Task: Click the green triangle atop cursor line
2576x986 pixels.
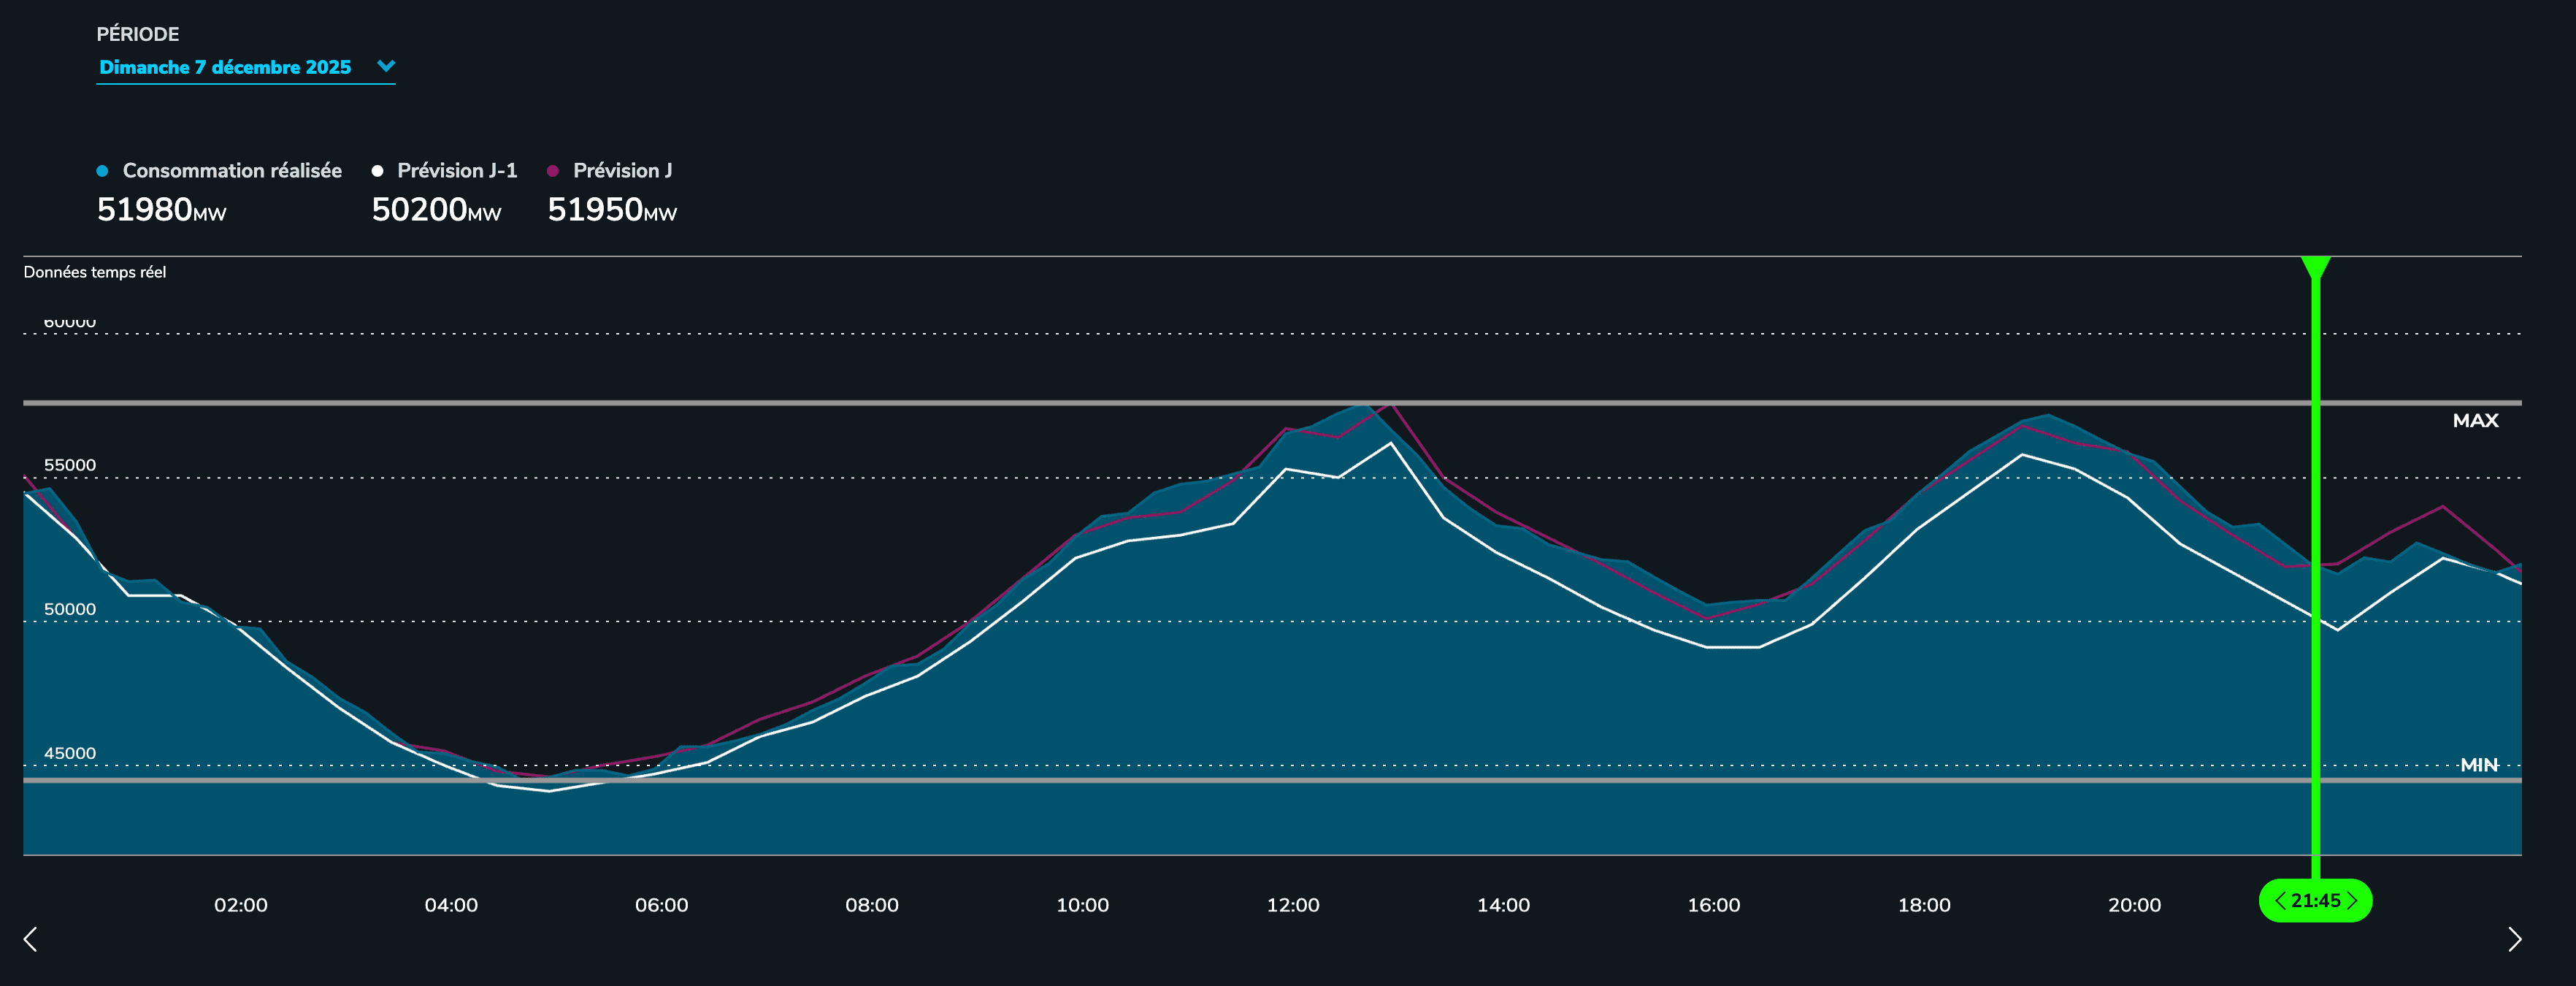Action: [2315, 266]
